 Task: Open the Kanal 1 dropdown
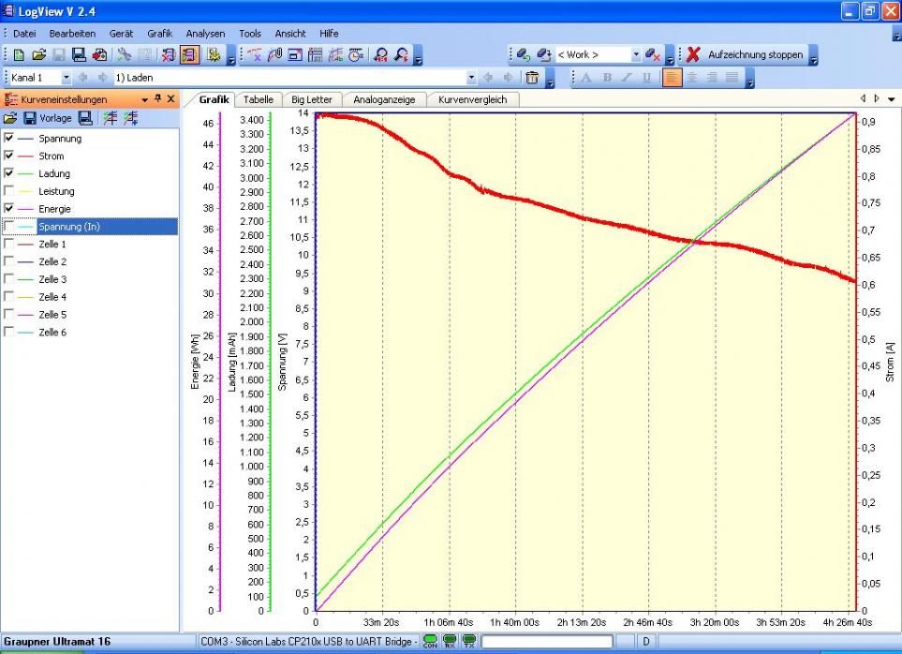point(67,78)
